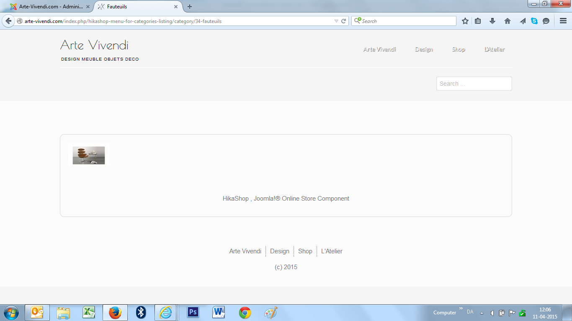Click the Computer toolbar label on taskbar
The width and height of the screenshot is (572, 321).
[445, 313]
